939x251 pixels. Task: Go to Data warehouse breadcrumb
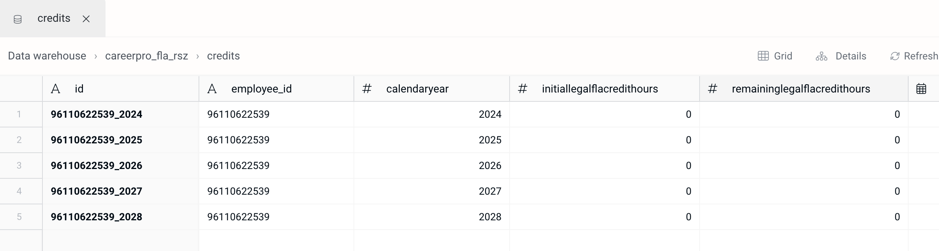click(47, 56)
